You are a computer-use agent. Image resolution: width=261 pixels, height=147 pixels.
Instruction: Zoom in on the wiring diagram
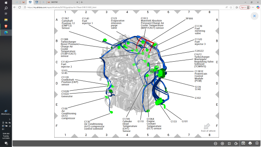pyautogui.click(x=222, y=143)
